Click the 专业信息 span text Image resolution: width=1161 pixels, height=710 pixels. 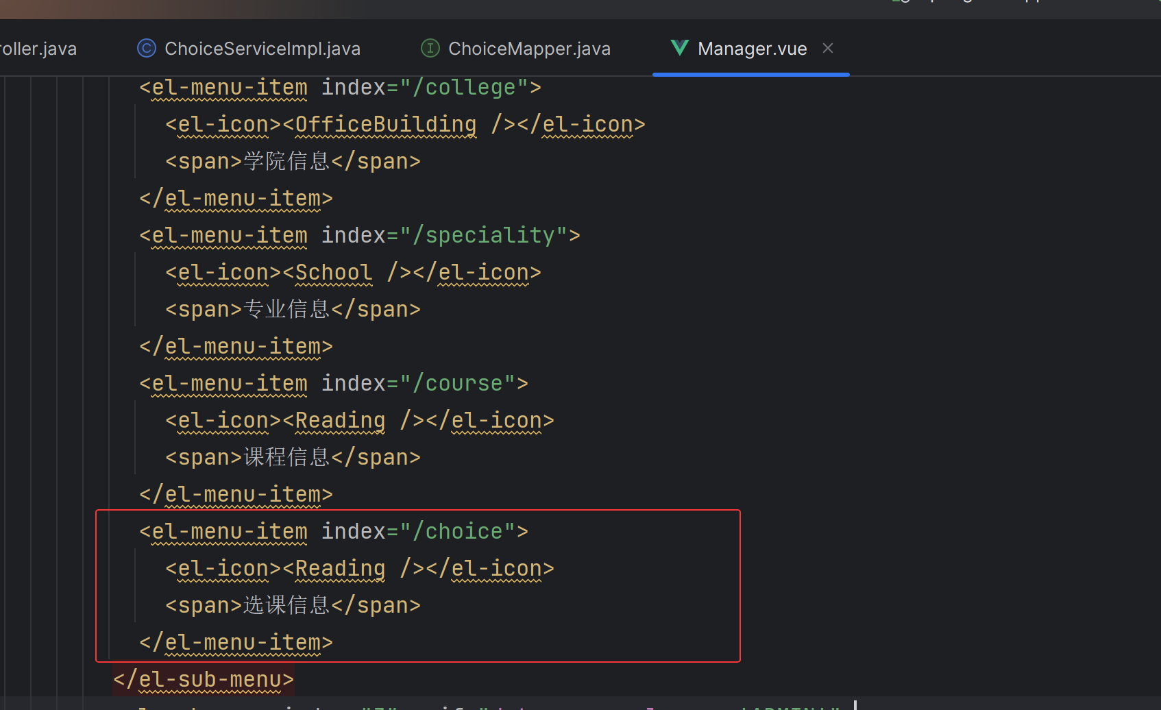[x=287, y=310]
